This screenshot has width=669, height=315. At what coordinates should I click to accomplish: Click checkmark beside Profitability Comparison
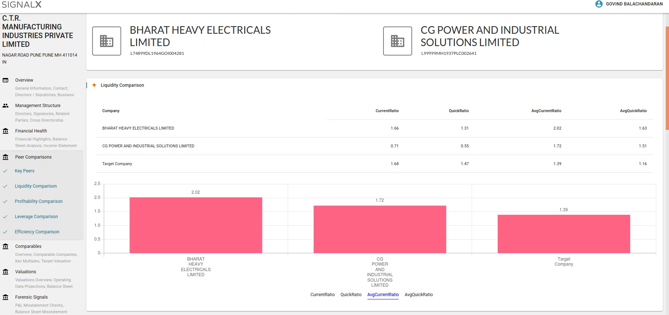[x=5, y=201]
